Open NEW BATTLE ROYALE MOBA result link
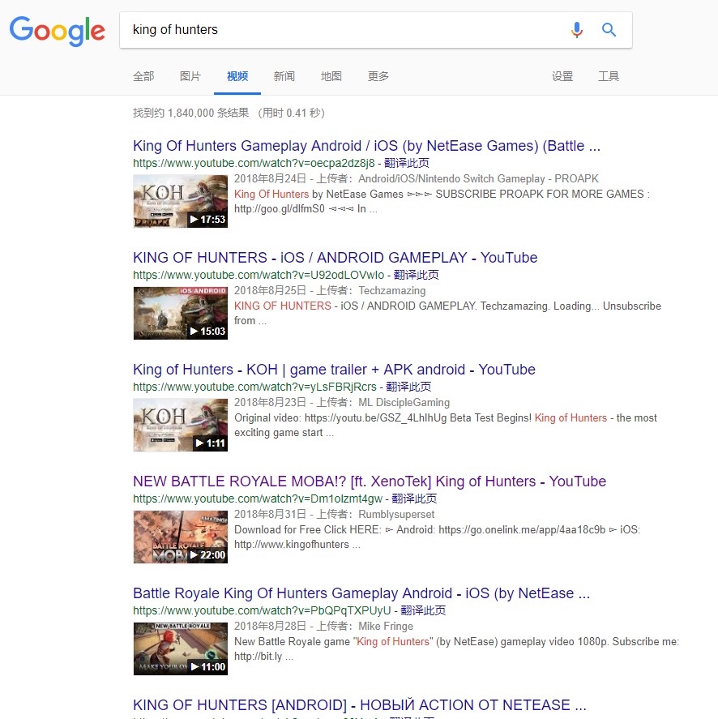The height and width of the screenshot is (719, 718). [x=369, y=481]
